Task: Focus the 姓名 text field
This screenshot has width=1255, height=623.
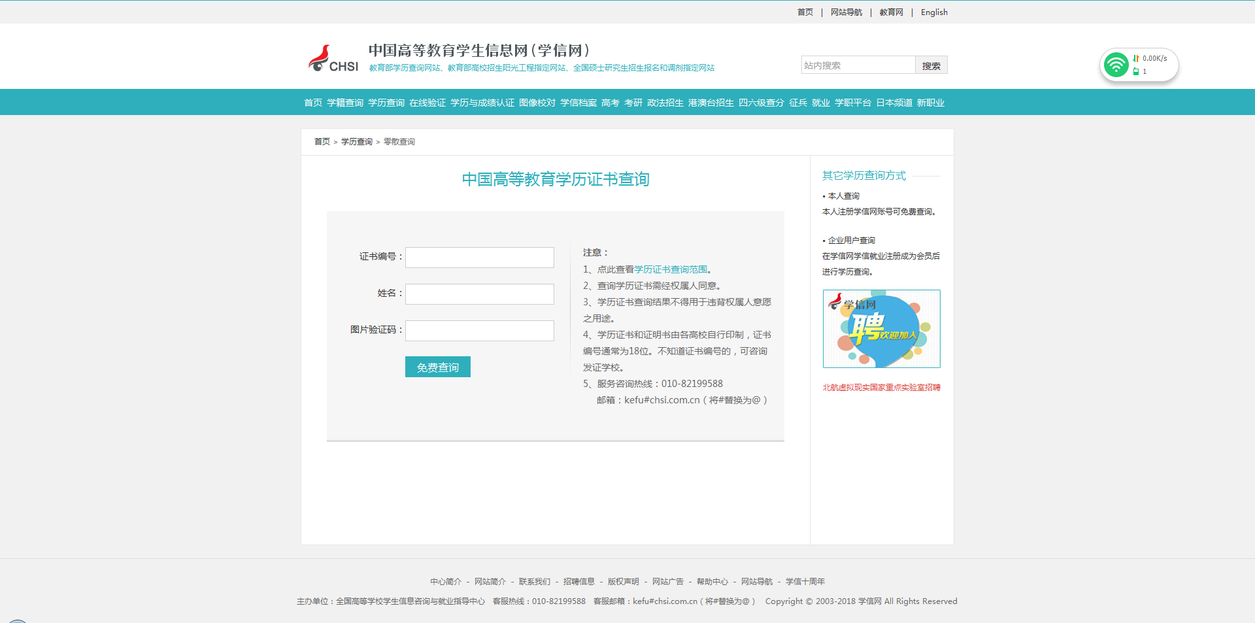Action: [479, 294]
